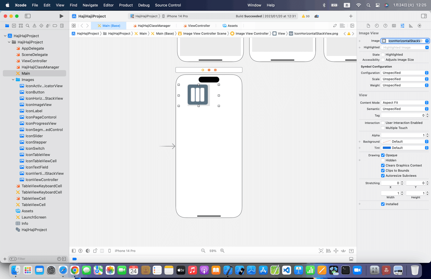Open the report navigator icon
This screenshot has width=431, height=279.
(x=62, y=26)
